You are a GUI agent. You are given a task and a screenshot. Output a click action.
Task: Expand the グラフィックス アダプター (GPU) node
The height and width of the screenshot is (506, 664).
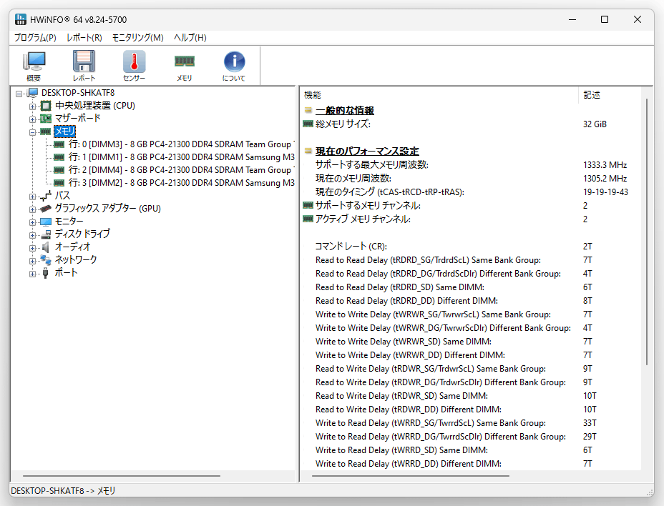coord(33,209)
